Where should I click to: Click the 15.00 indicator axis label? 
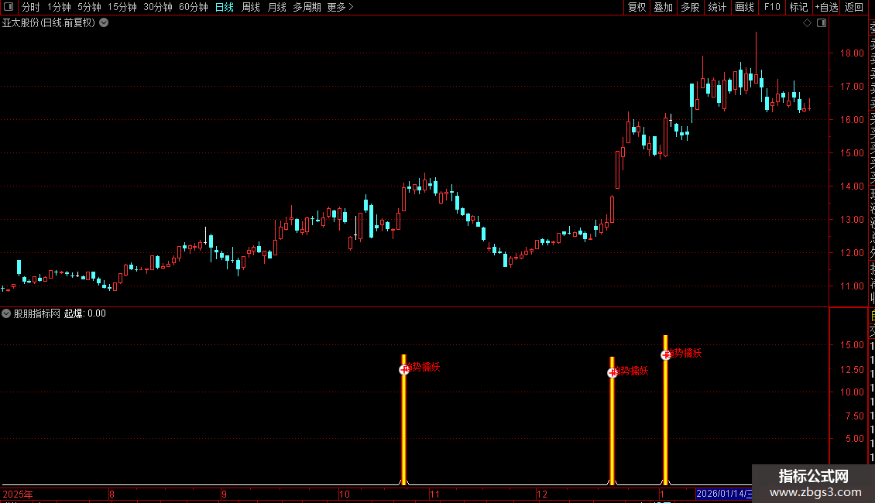pyautogui.click(x=852, y=345)
